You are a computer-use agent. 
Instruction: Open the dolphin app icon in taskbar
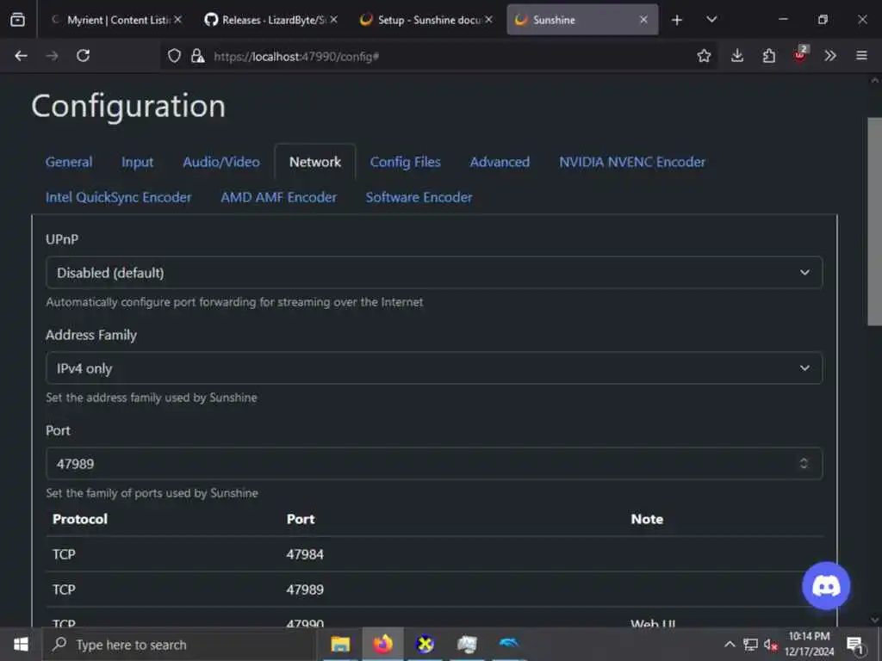tap(509, 644)
